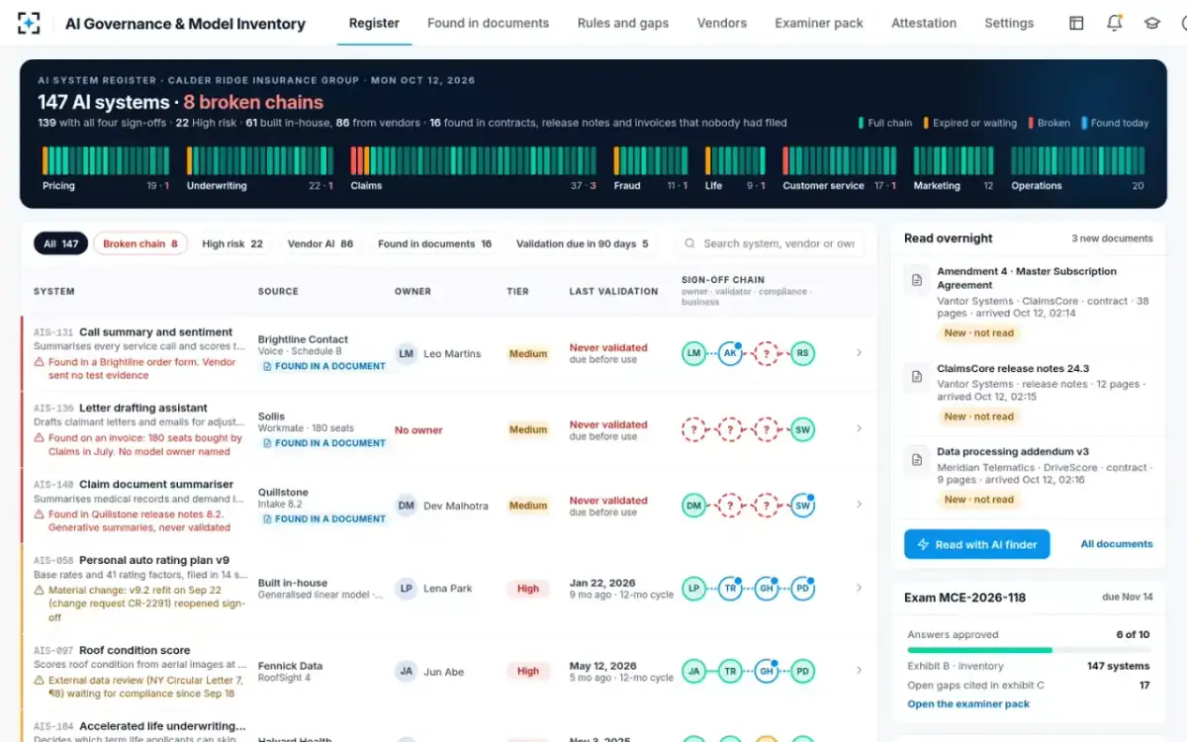This screenshot has height=742, width=1187.
Task: Open the layout panel icon in header
Action: [1076, 23]
